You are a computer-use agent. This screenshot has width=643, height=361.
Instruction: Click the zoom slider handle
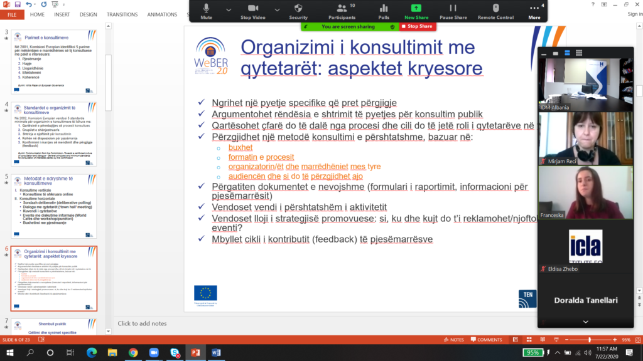590,340
